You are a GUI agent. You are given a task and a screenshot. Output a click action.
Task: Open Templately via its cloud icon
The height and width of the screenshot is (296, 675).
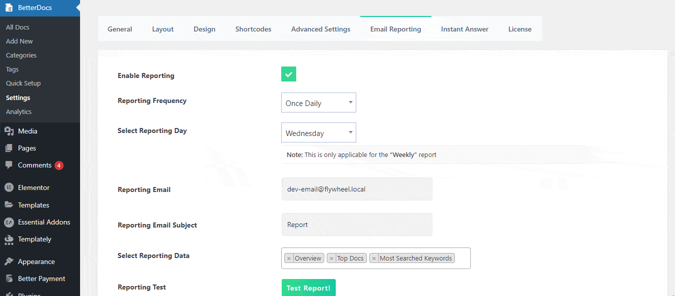[9, 239]
